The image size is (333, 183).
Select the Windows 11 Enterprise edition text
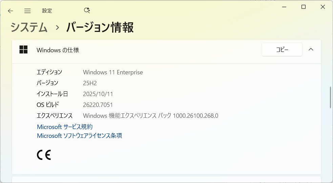(x=113, y=72)
